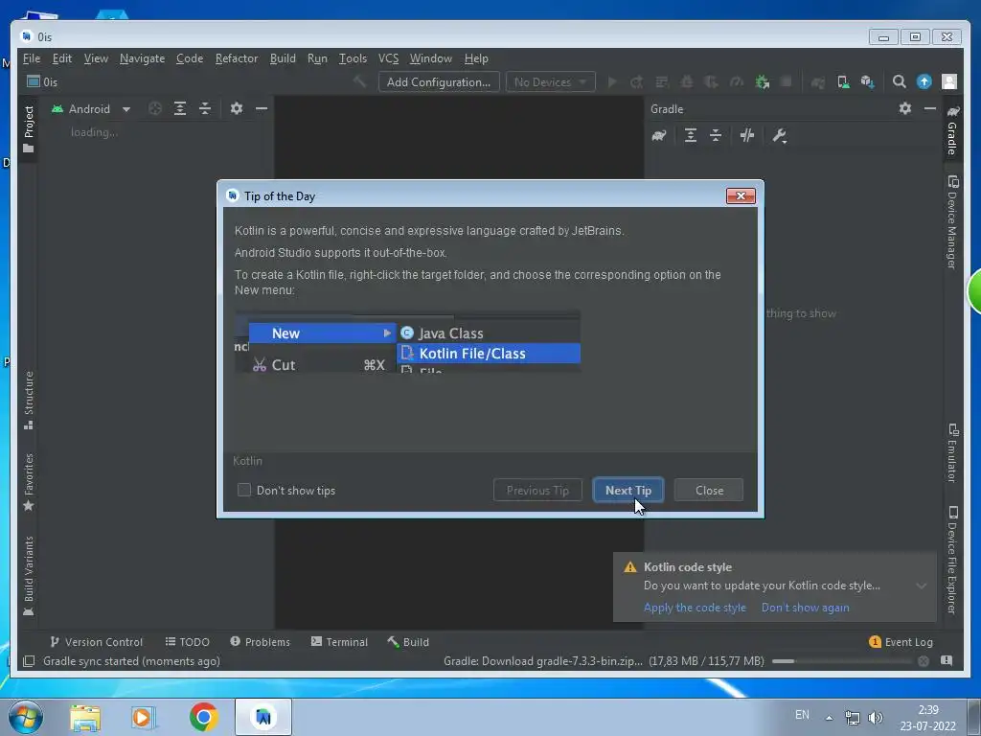Open the Gradle panel gear settings
The image size is (981, 736).
[905, 109]
